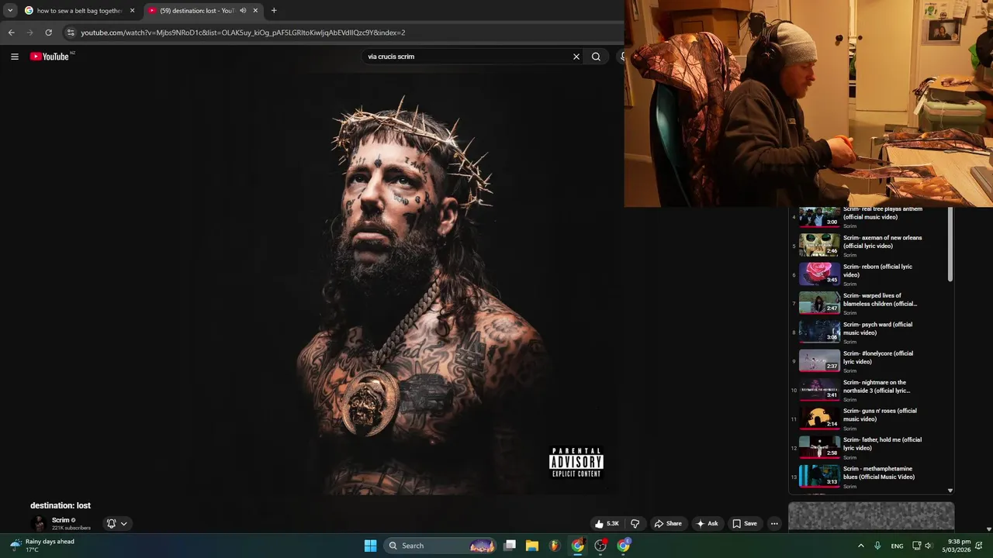
Task: Share the 'destination: lost' video
Action: pyautogui.click(x=668, y=524)
